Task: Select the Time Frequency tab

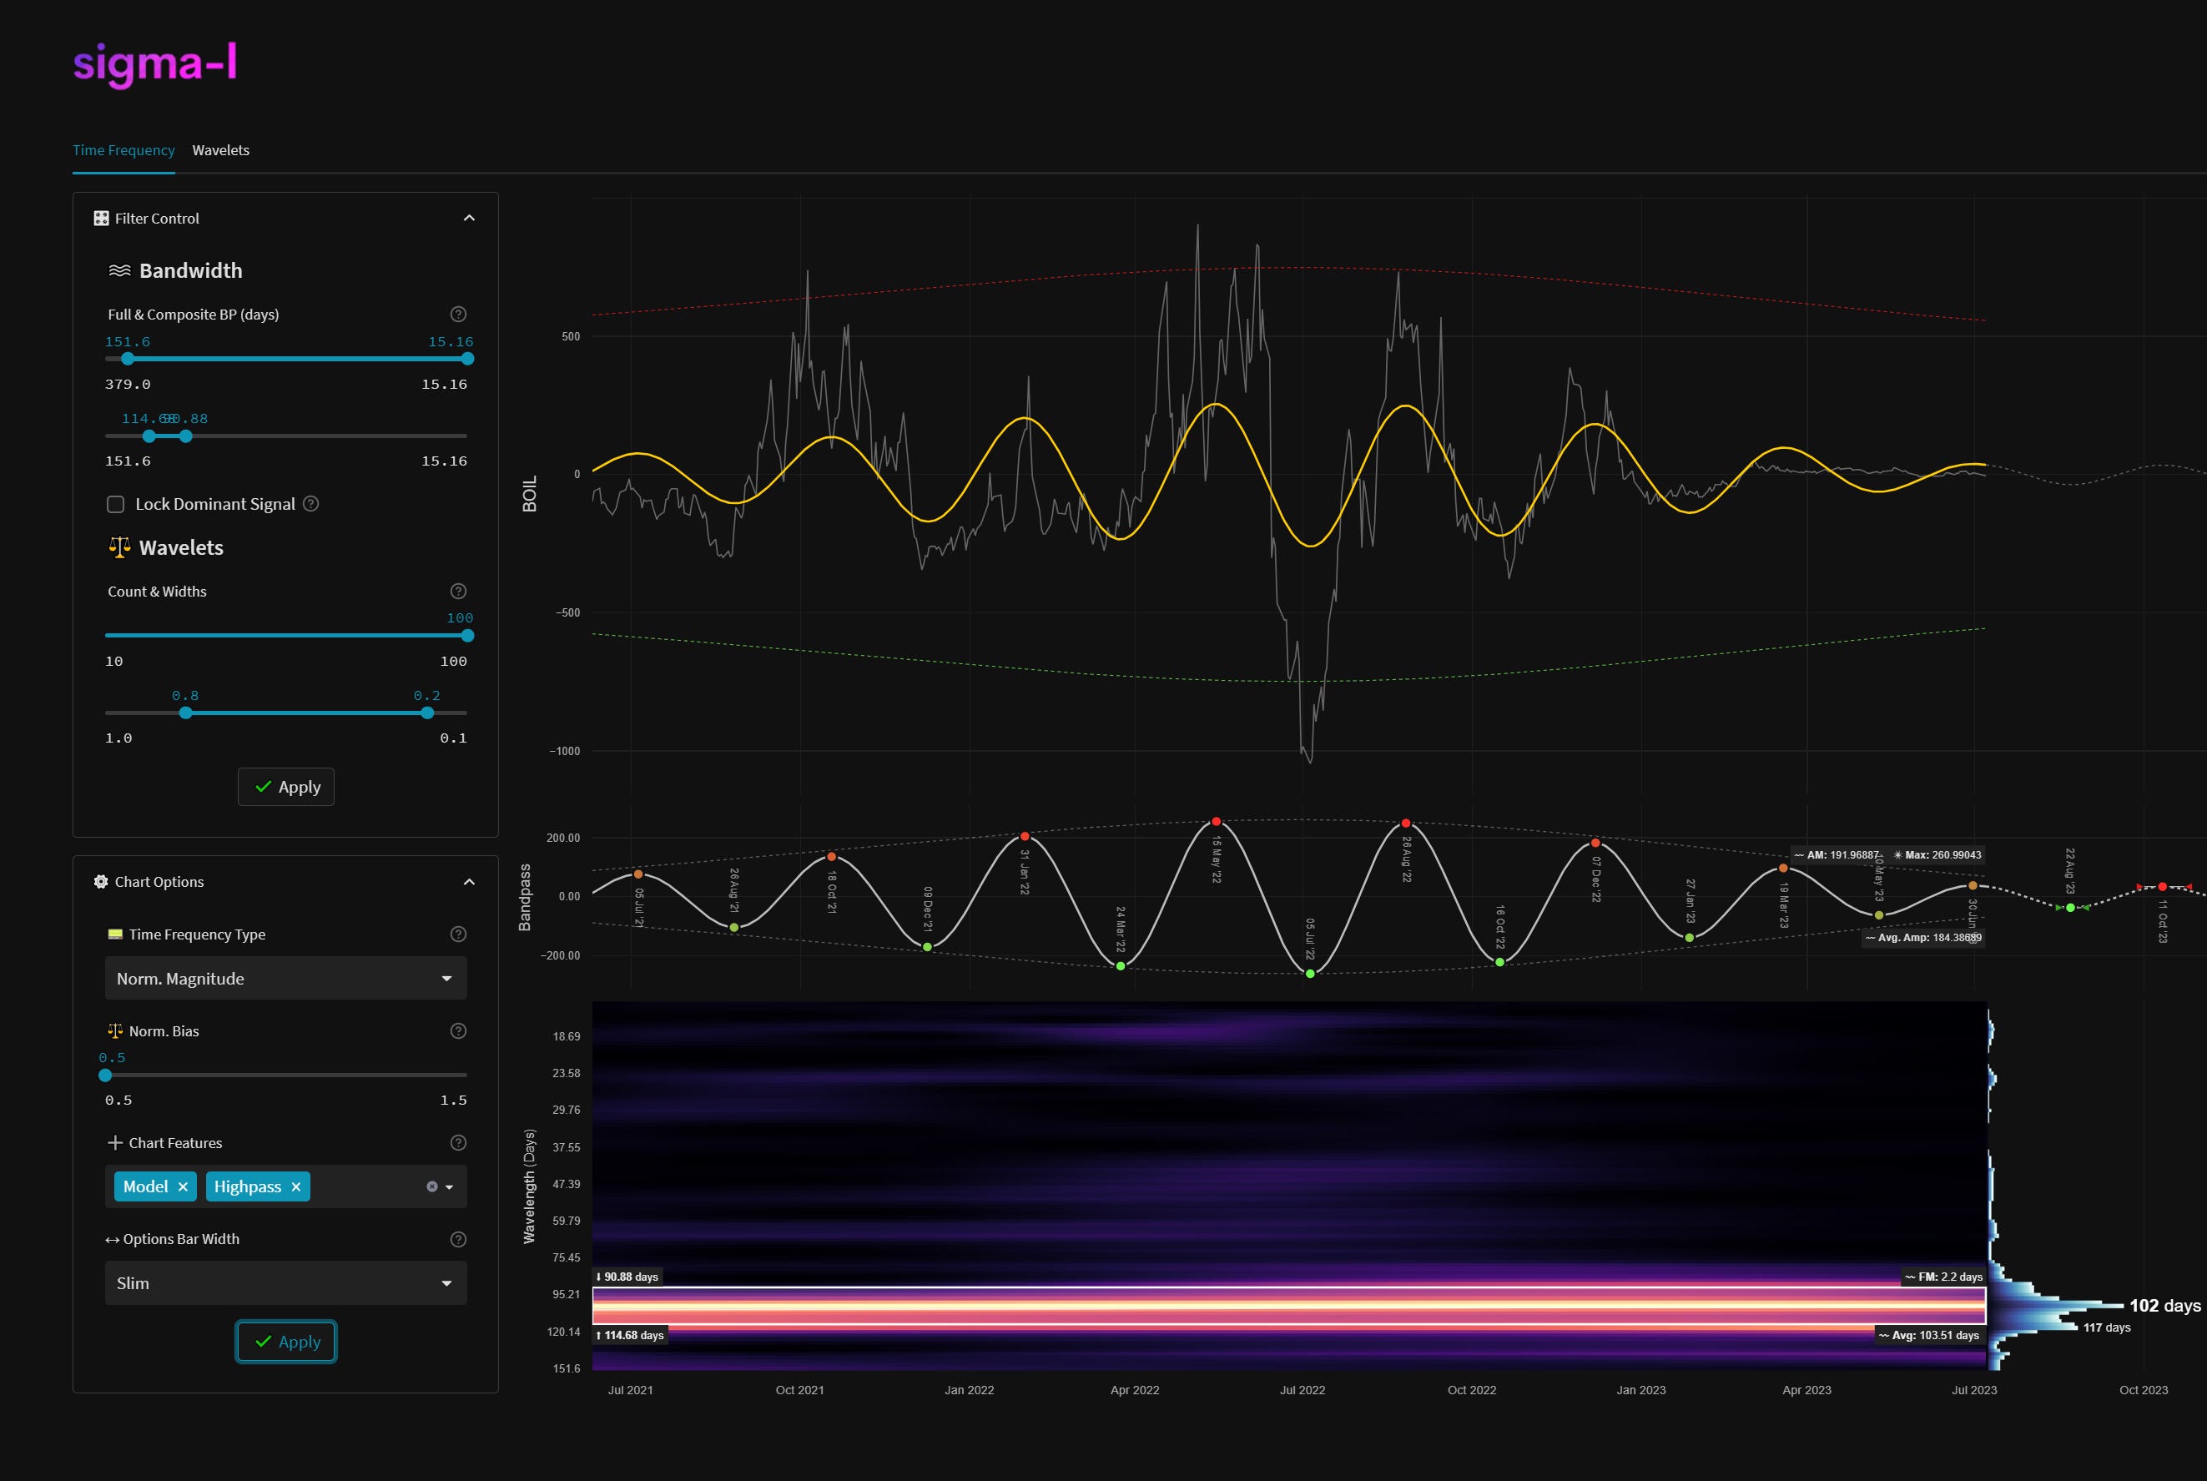Action: 123,150
